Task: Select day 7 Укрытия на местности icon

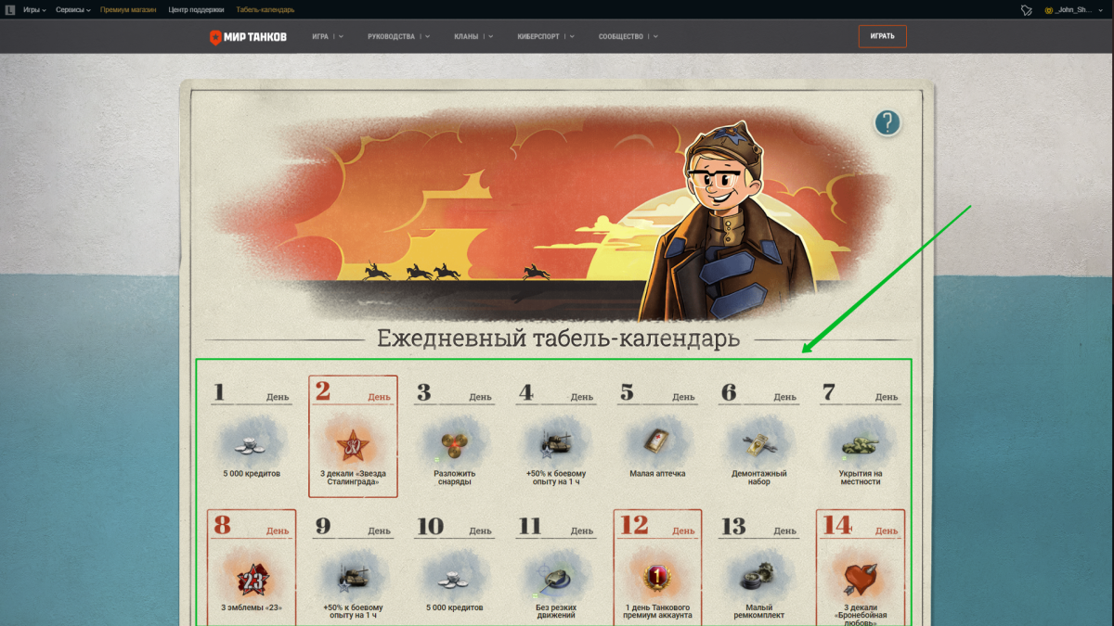Action: 860,443
